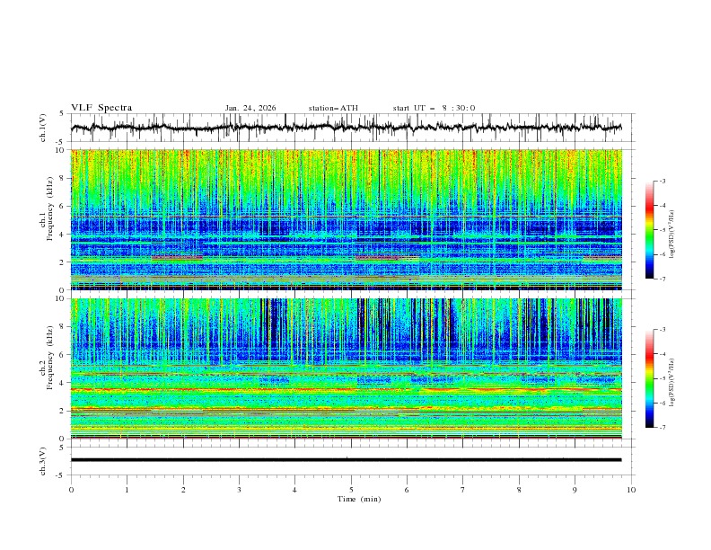Click time axis tick label 6

[407, 490]
